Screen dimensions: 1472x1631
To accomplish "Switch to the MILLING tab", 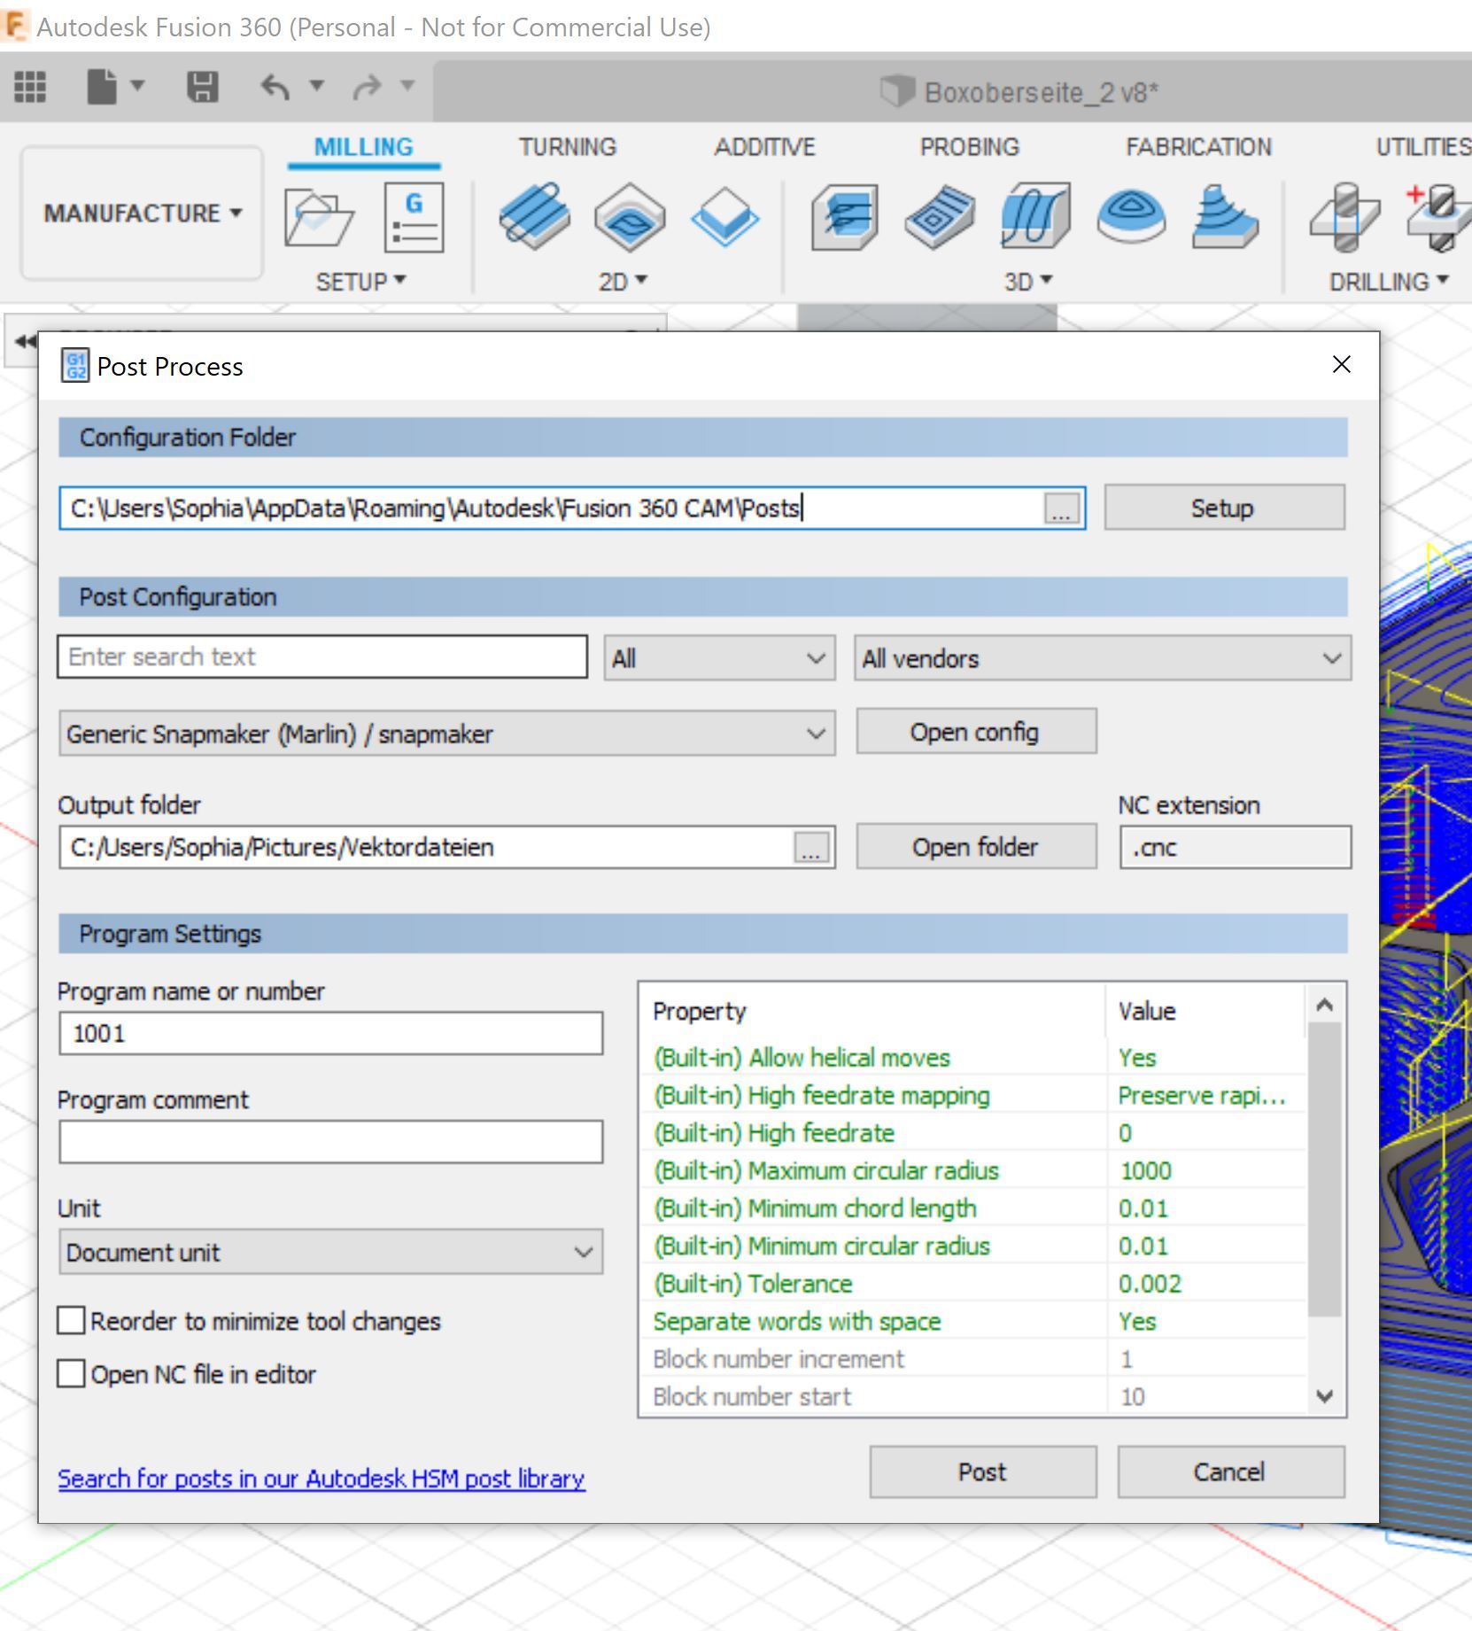I will tap(363, 147).
